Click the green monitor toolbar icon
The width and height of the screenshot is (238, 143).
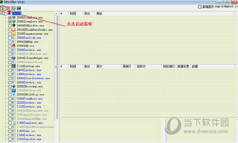pos(19,8)
